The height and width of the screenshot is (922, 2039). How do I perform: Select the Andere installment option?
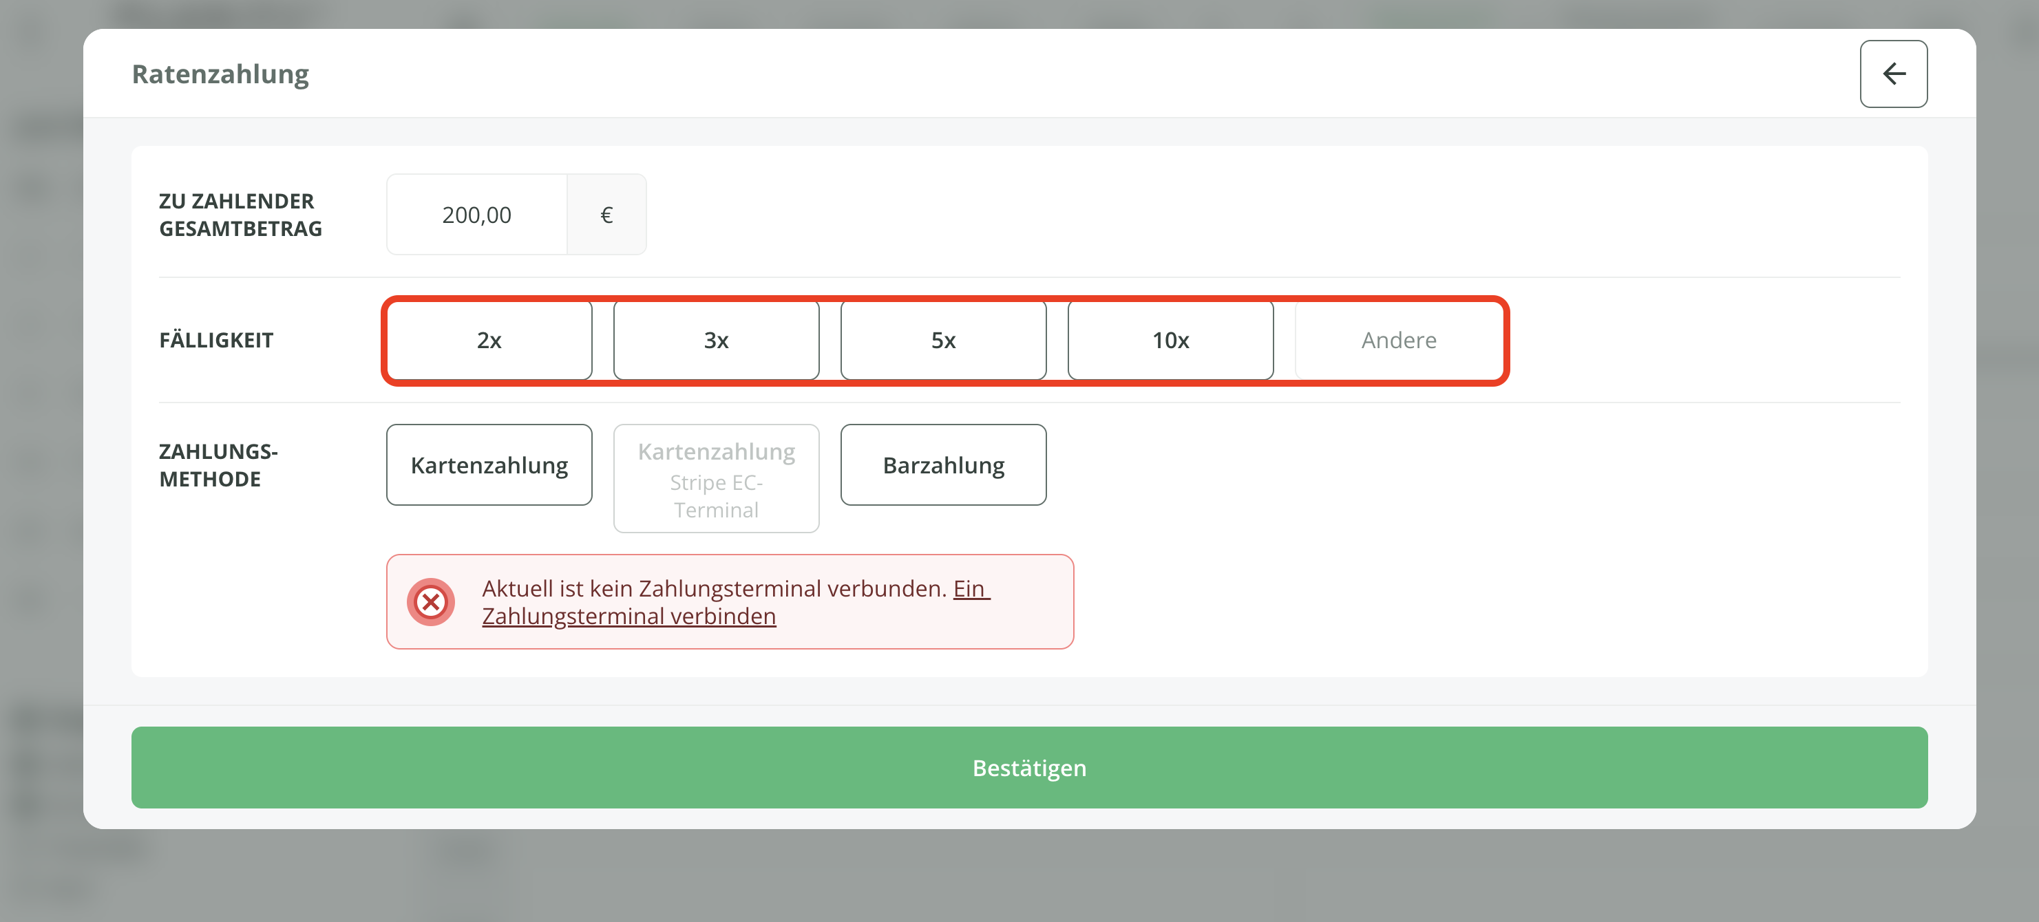pos(1398,341)
